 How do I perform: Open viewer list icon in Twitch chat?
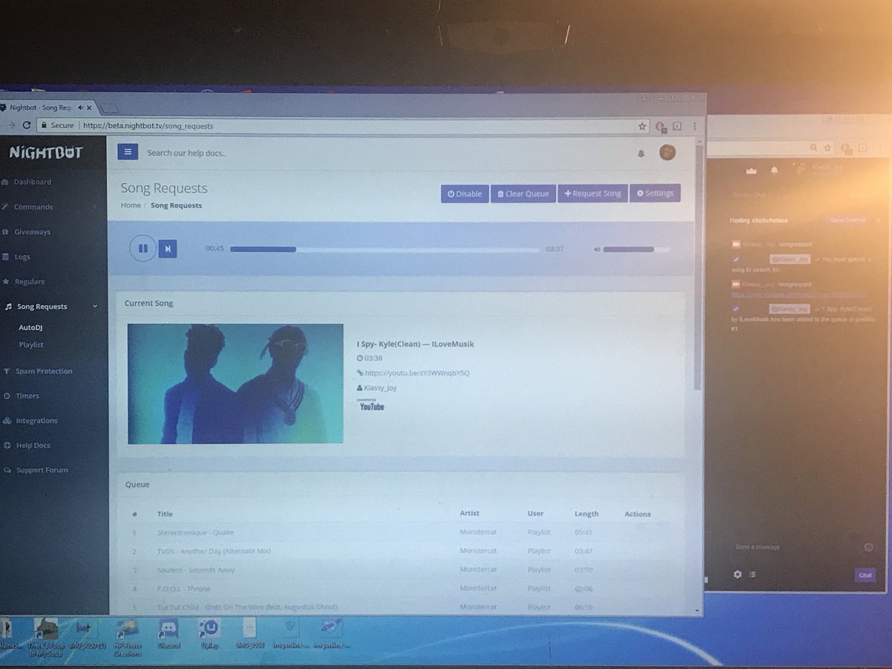click(752, 574)
